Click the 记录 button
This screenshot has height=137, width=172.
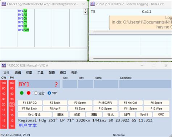click(x=77, y=115)
